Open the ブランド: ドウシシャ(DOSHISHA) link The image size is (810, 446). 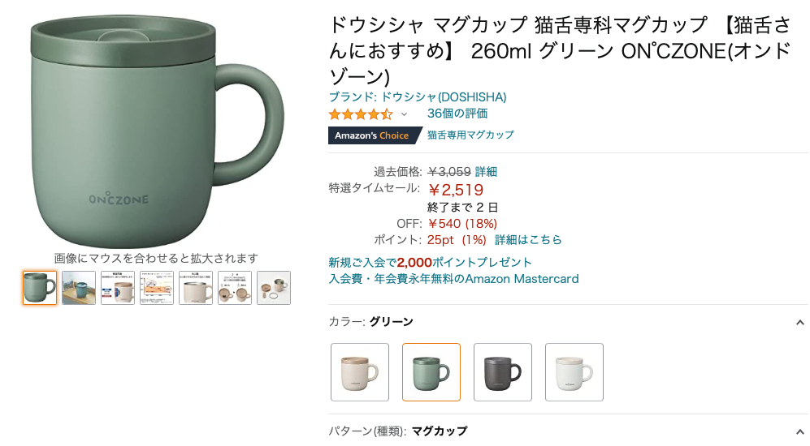coord(418,97)
